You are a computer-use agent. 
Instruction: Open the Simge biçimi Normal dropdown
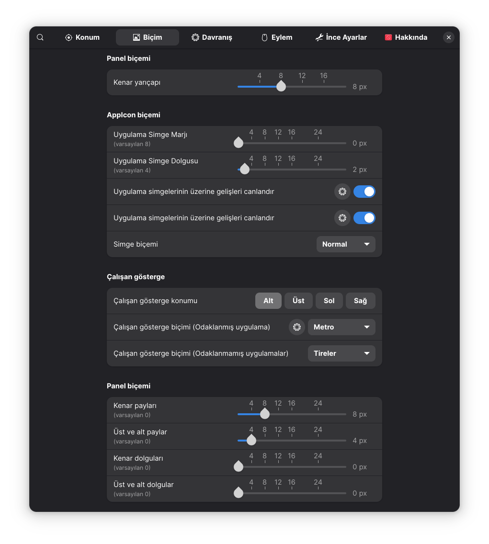pyautogui.click(x=346, y=244)
